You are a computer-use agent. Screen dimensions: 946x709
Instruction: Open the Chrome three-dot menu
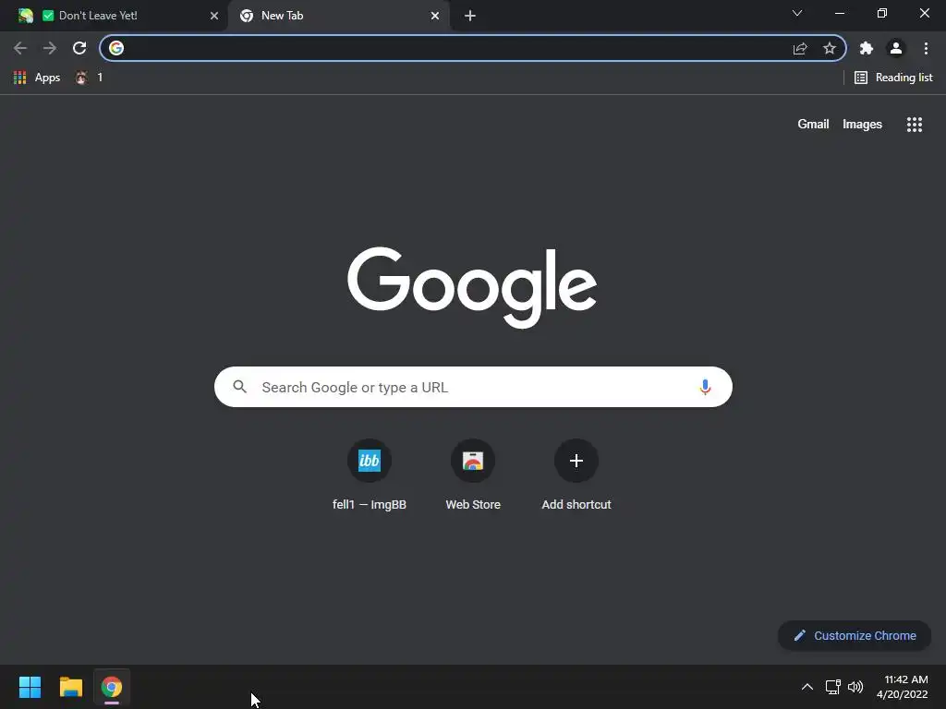coord(926,48)
